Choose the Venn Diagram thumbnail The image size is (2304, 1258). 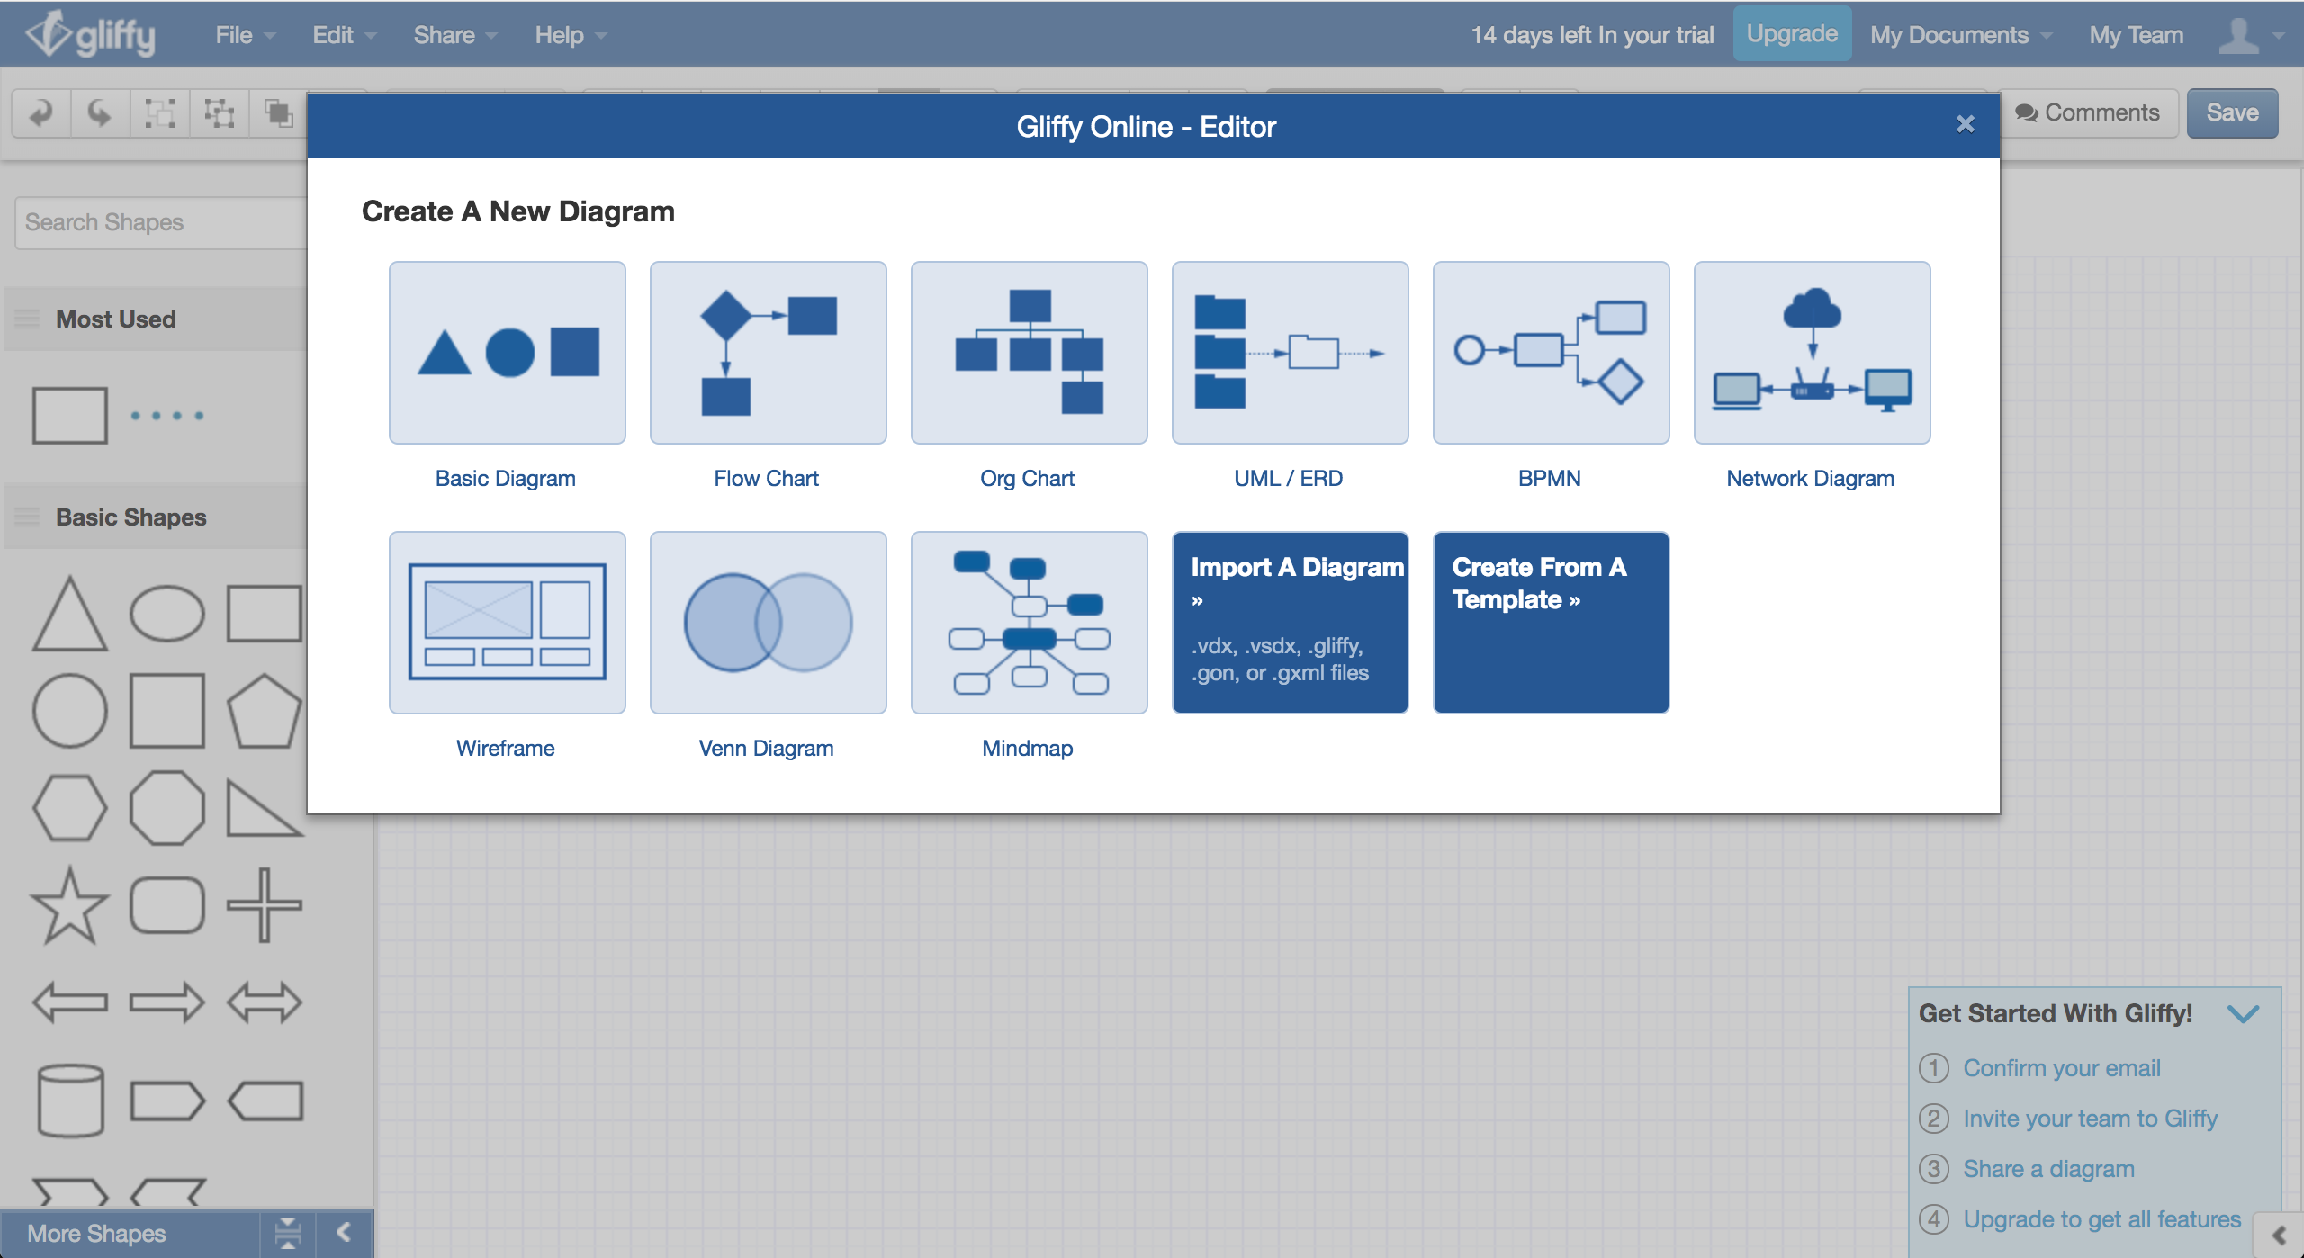coord(768,622)
